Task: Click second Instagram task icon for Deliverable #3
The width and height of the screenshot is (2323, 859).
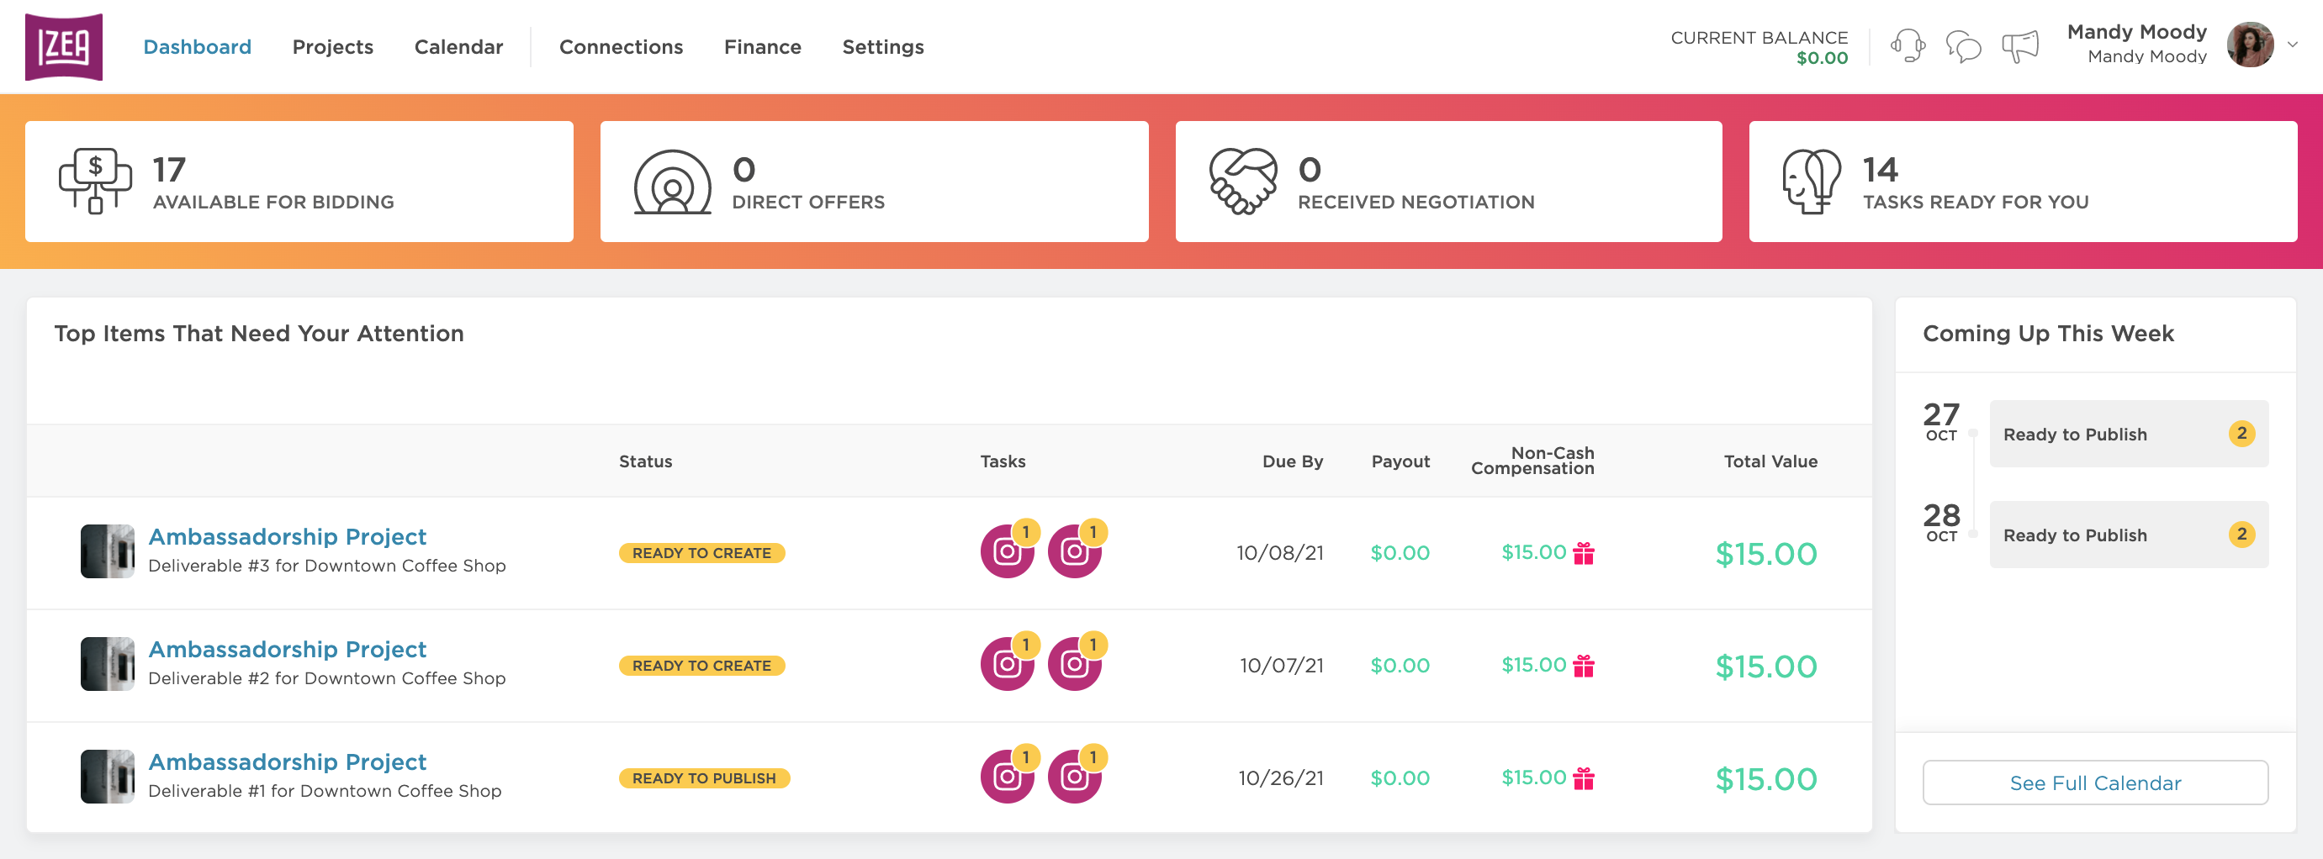Action: coord(1074,551)
